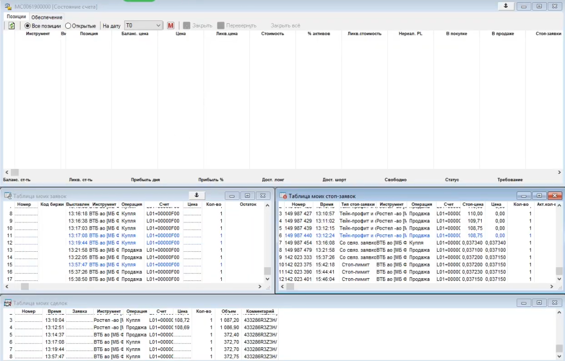The width and height of the screenshot is (565, 361).
Task: Switch to the "Позиции" tab
Action: [x=16, y=17]
